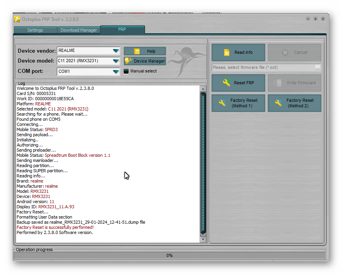Click the Octoplus app icon in title bar
This screenshot has height=274, width=342.
coord(17,19)
